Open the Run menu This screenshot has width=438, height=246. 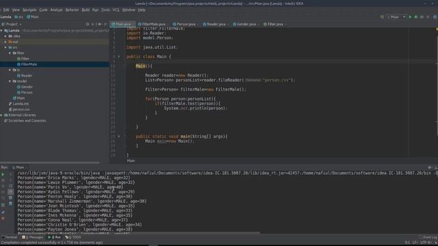(x=95, y=10)
